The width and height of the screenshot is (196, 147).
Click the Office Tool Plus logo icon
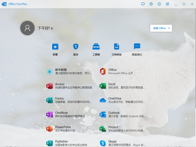[x=4, y=4]
